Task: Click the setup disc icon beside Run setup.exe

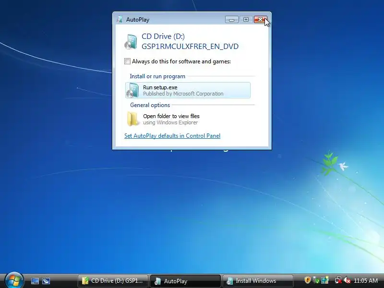Action: 132,90
